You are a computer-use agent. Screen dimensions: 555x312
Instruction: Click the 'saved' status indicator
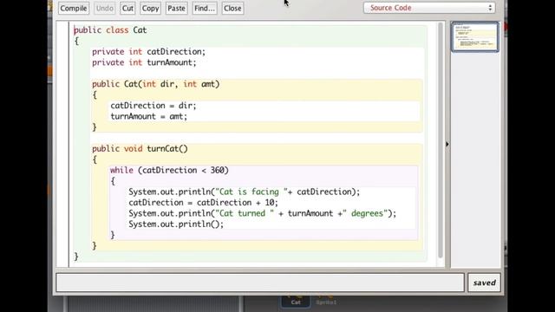pyautogui.click(x=484, y=283)
